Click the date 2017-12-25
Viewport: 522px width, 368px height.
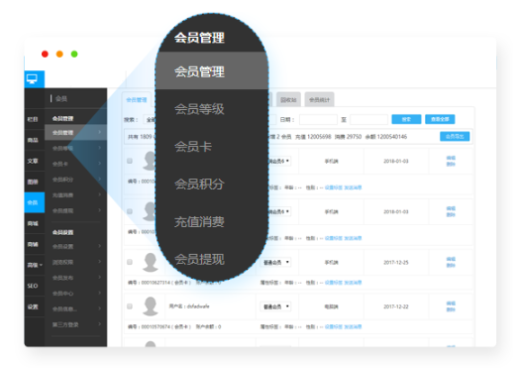[396, 263]
